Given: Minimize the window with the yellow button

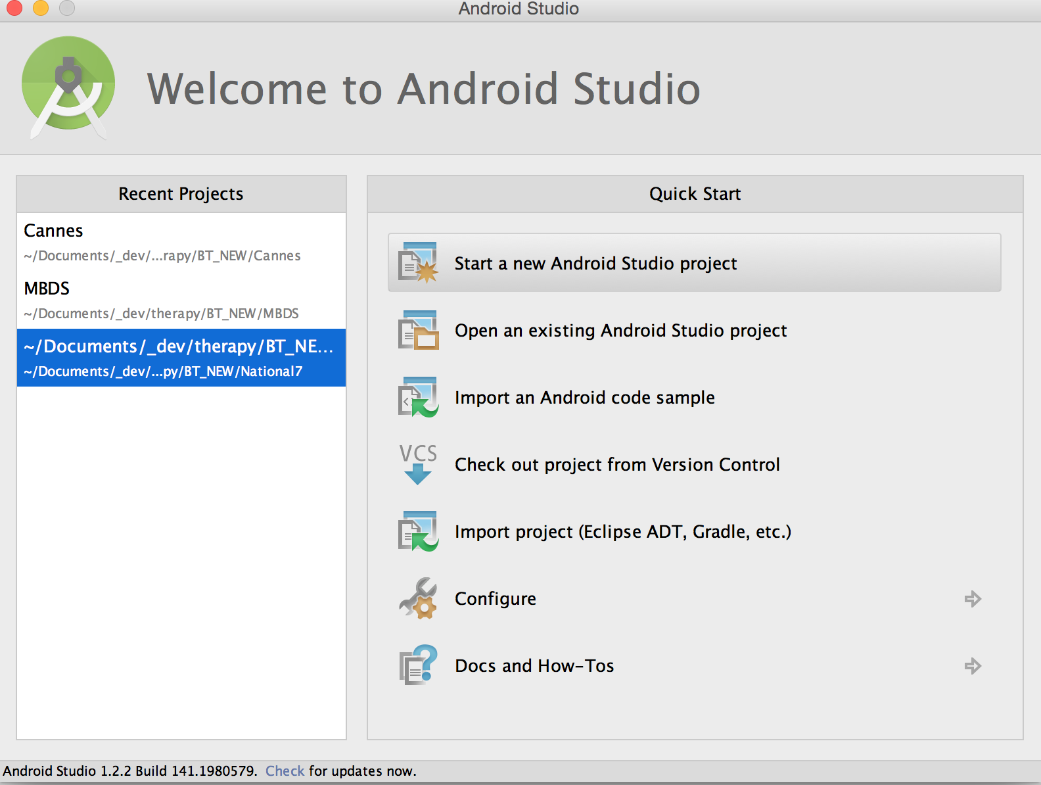Looking at the screenshot, I should (x=41, y=7).
